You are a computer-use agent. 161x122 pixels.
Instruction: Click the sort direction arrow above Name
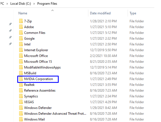tap(52, 10)
